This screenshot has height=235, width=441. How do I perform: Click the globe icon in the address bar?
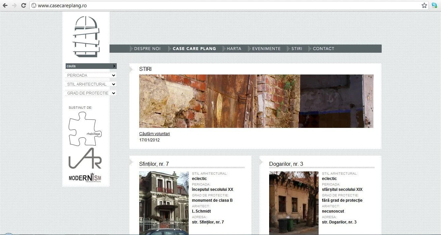tap(34, 6)
